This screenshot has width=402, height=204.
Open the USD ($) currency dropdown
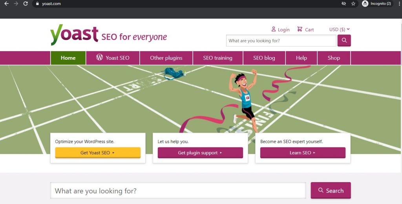point(340,29)
